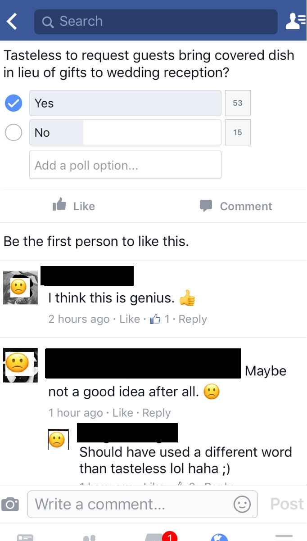The width and height of the screenshot is (307, 541).
Task: Deselect the checked 'Yes' vote
Action: click(13, 103)
